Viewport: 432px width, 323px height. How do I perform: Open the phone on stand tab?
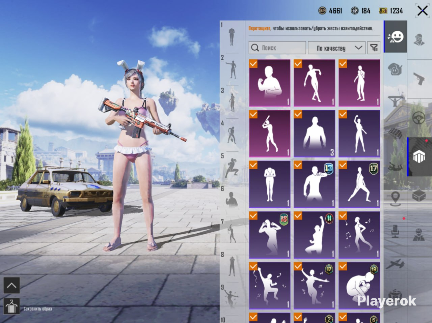pyautogui.click(x=395, y=232)
